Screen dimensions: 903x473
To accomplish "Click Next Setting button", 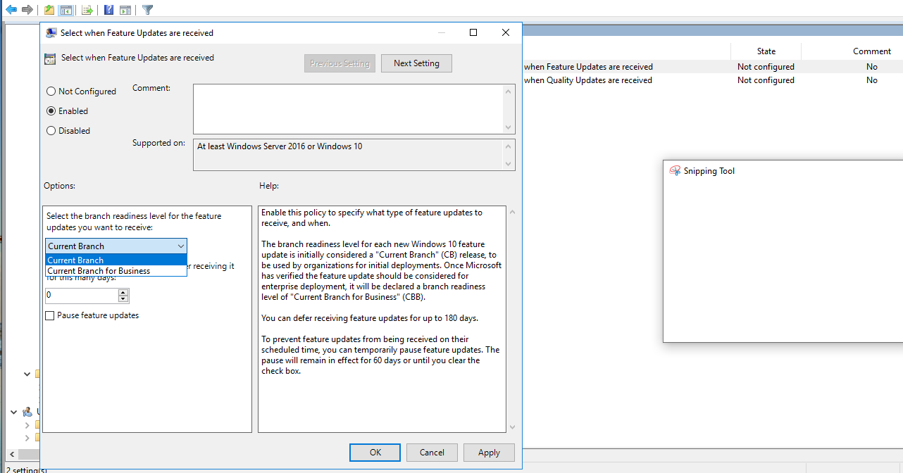I will [x=416, y=63].
